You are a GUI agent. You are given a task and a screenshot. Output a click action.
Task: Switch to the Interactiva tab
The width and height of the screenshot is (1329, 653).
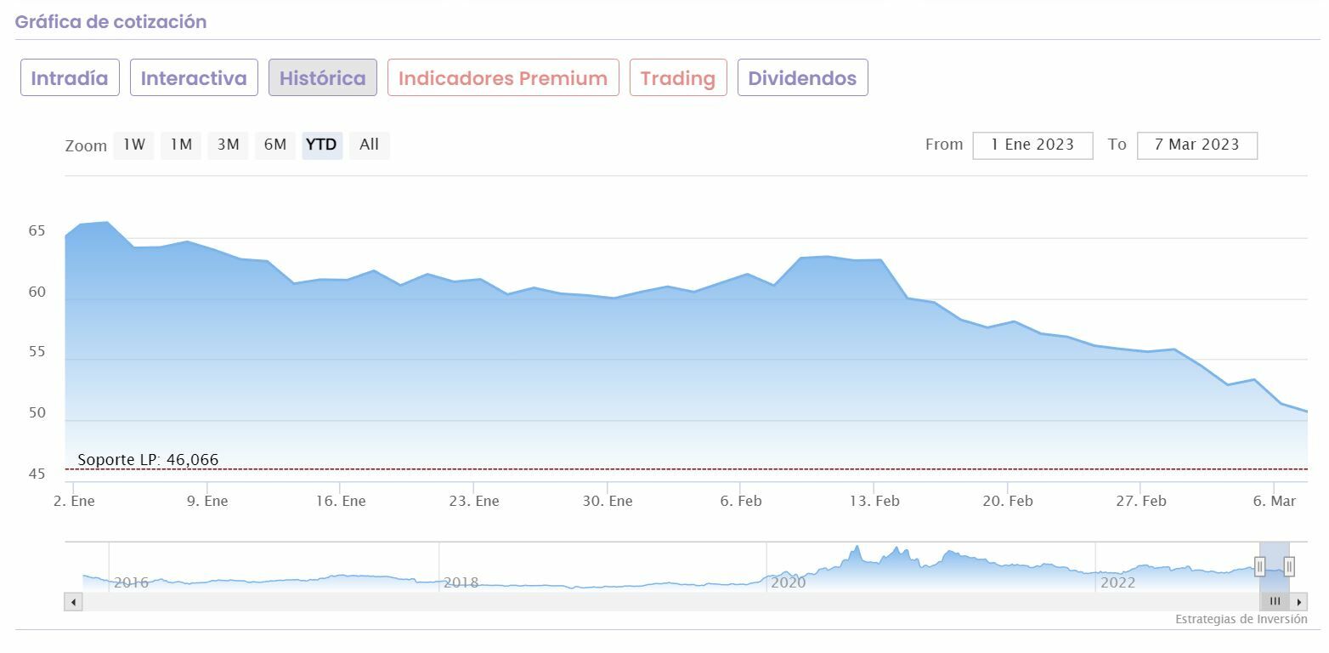tap(194, 78)
